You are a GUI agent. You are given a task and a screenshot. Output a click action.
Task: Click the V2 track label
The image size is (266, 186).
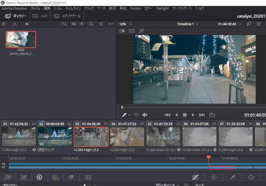(x=3, y=164)
